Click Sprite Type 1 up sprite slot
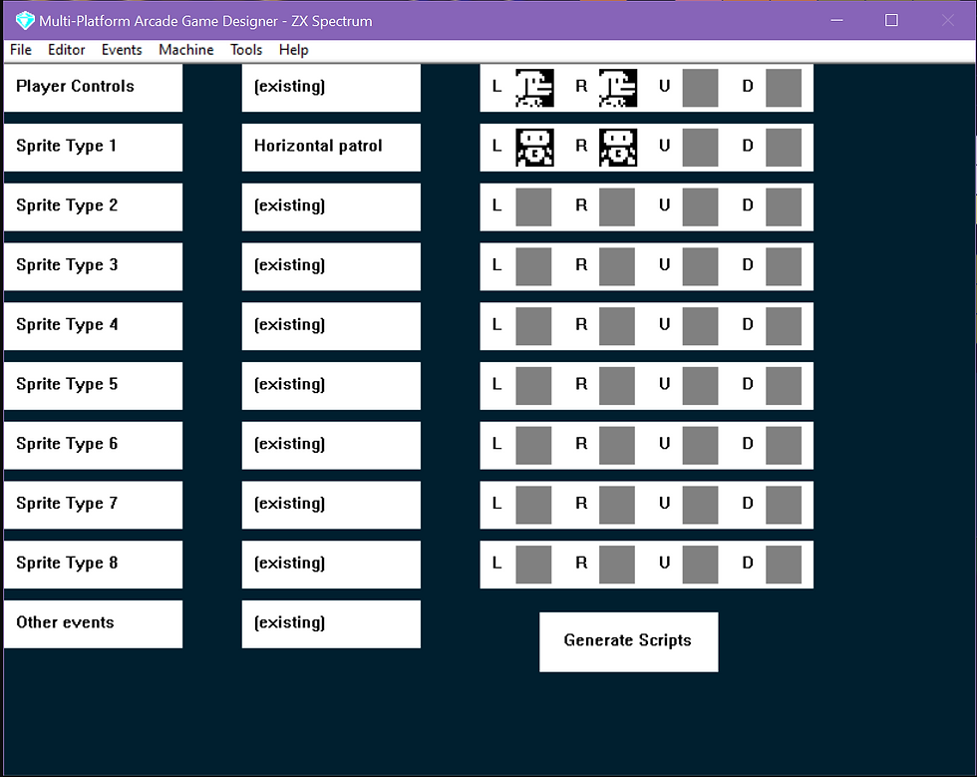Image resolution: width=977 pixels, height=777 pixels. (700, 148)
